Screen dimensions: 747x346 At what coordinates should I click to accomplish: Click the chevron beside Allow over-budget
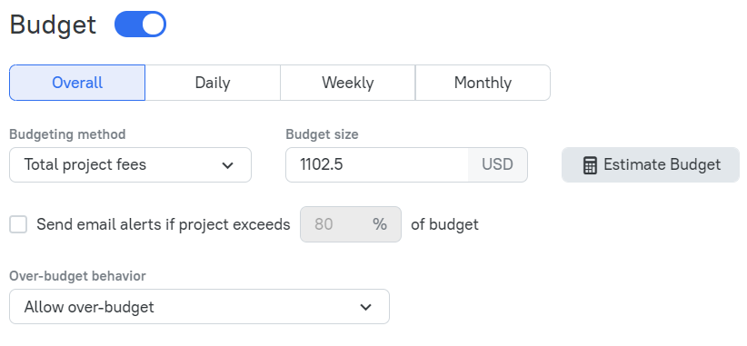click(x=365, y=307)
